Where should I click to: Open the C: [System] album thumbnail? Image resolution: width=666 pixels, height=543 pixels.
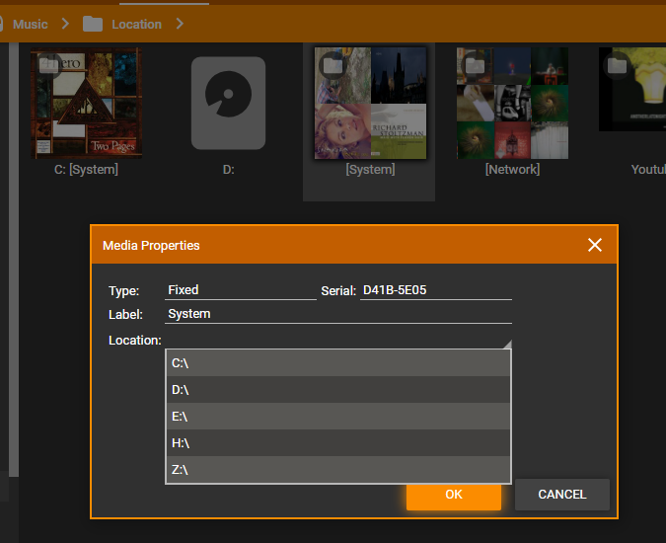click(86, 103)
